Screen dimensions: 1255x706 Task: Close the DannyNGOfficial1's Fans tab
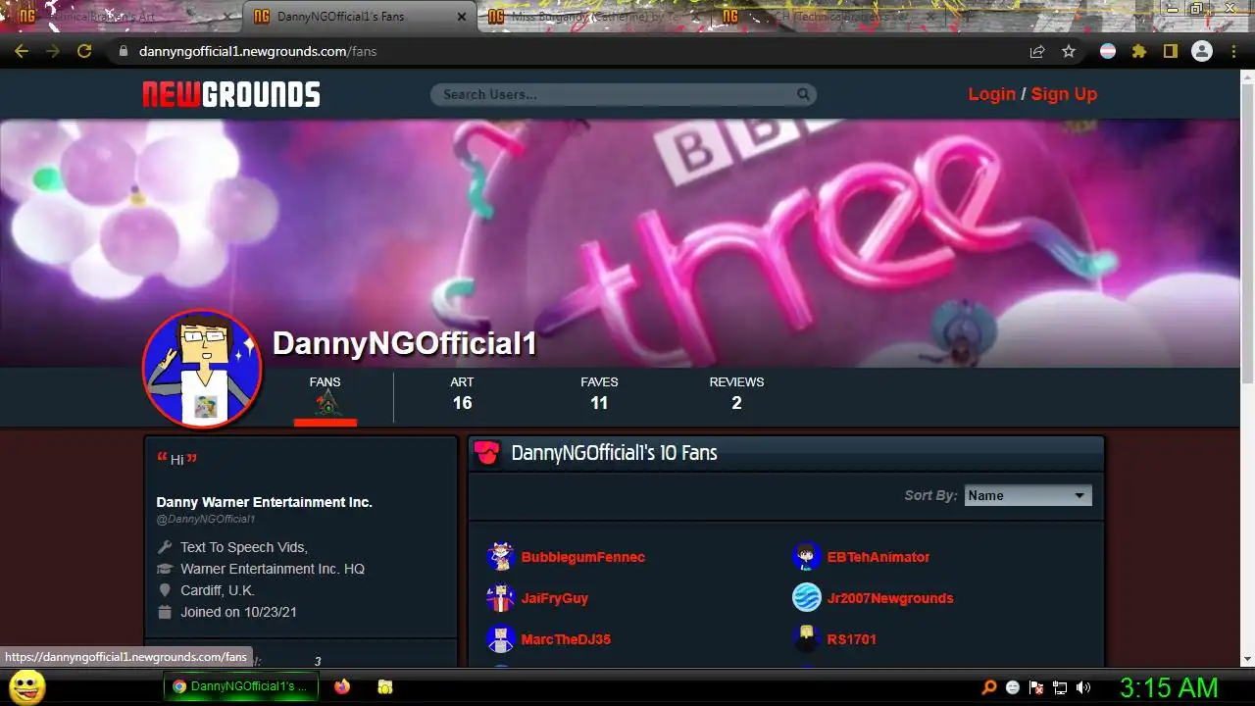tap(462, 17)
